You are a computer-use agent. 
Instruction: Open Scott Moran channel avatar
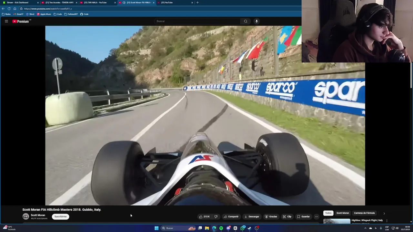click(x=26, y=217)
